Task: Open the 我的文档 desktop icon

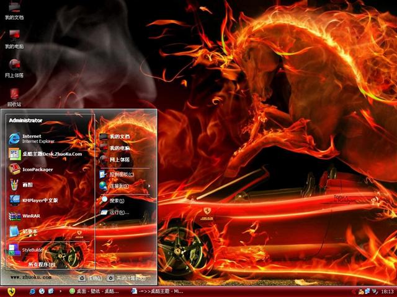Action: click(14, 11)
